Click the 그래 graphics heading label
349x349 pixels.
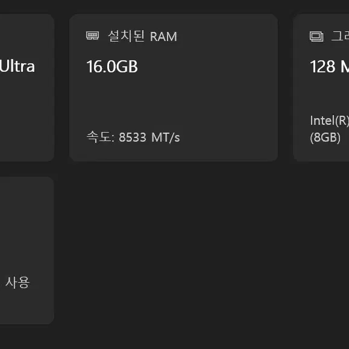click(x=340, y=36)
